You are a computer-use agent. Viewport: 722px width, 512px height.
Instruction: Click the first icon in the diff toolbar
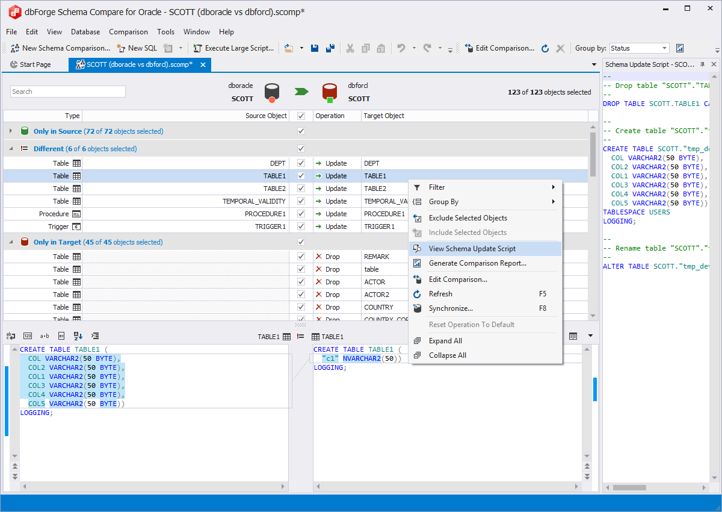tap(11, 336)
